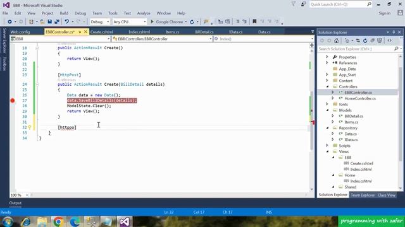Click the Solution Explorer Refresh icon
Screen dimensions: 405x227
[365, 40]
